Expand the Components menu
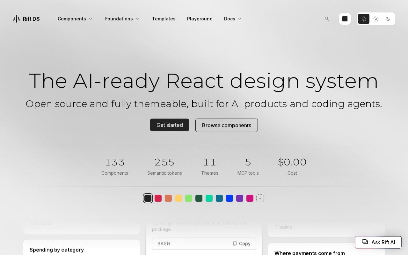 (75, 19)
